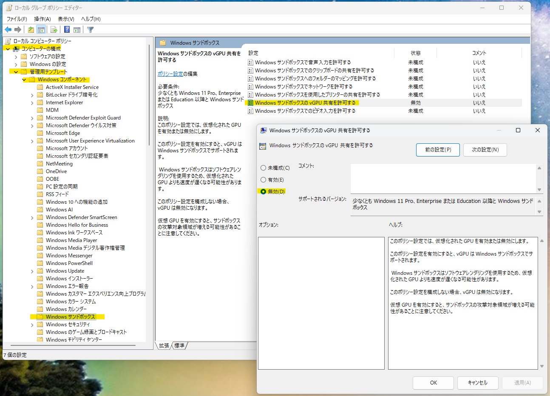This screenshot has height=396, width=550.
Task: Go up one level via folder icon
Action: point(31,29)
